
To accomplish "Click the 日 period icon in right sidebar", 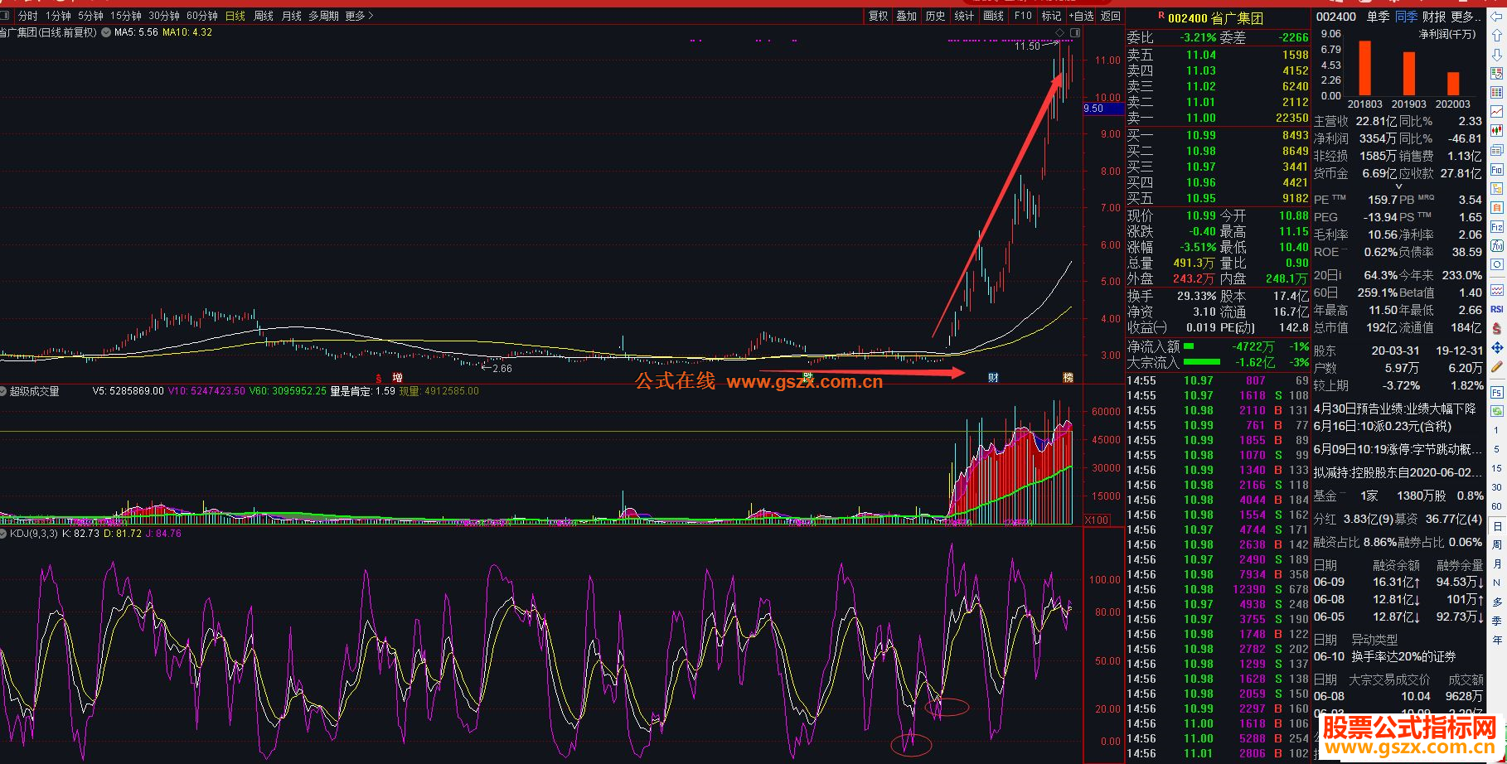I will click(1497, 526).
